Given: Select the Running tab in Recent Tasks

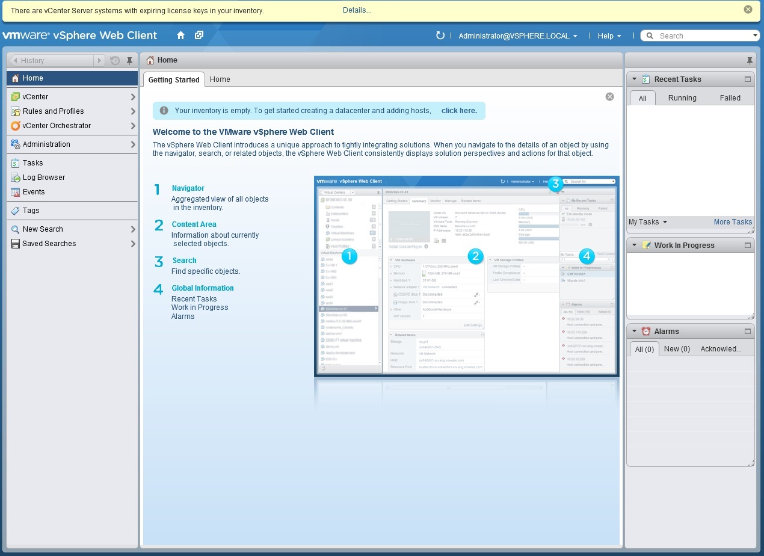Looking at the screenshot, I should pyautogui.click(x=682, y=98).
